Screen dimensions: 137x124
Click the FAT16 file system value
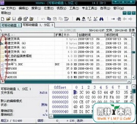tap(44, 93)
